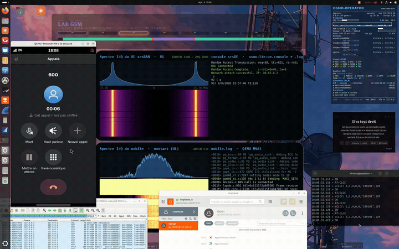Zoom in on Wireshark packet text
The image size is (399, 249).
[x=88, y=210]
